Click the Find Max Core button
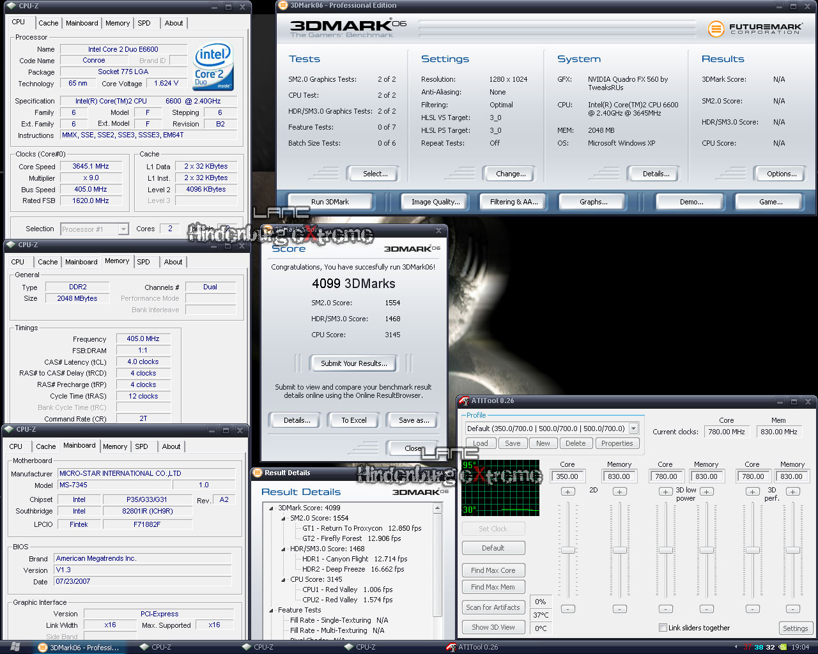818x654 pixels. (493, 570)
